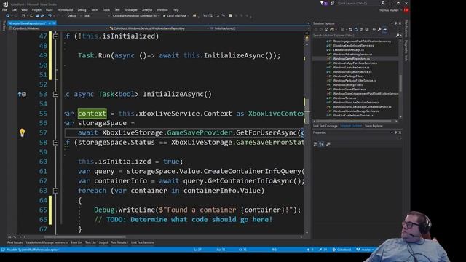Open the startup project dropdown
Image resolution: width=466 pixels, height=262 pixels.
[x=136, y=16]
